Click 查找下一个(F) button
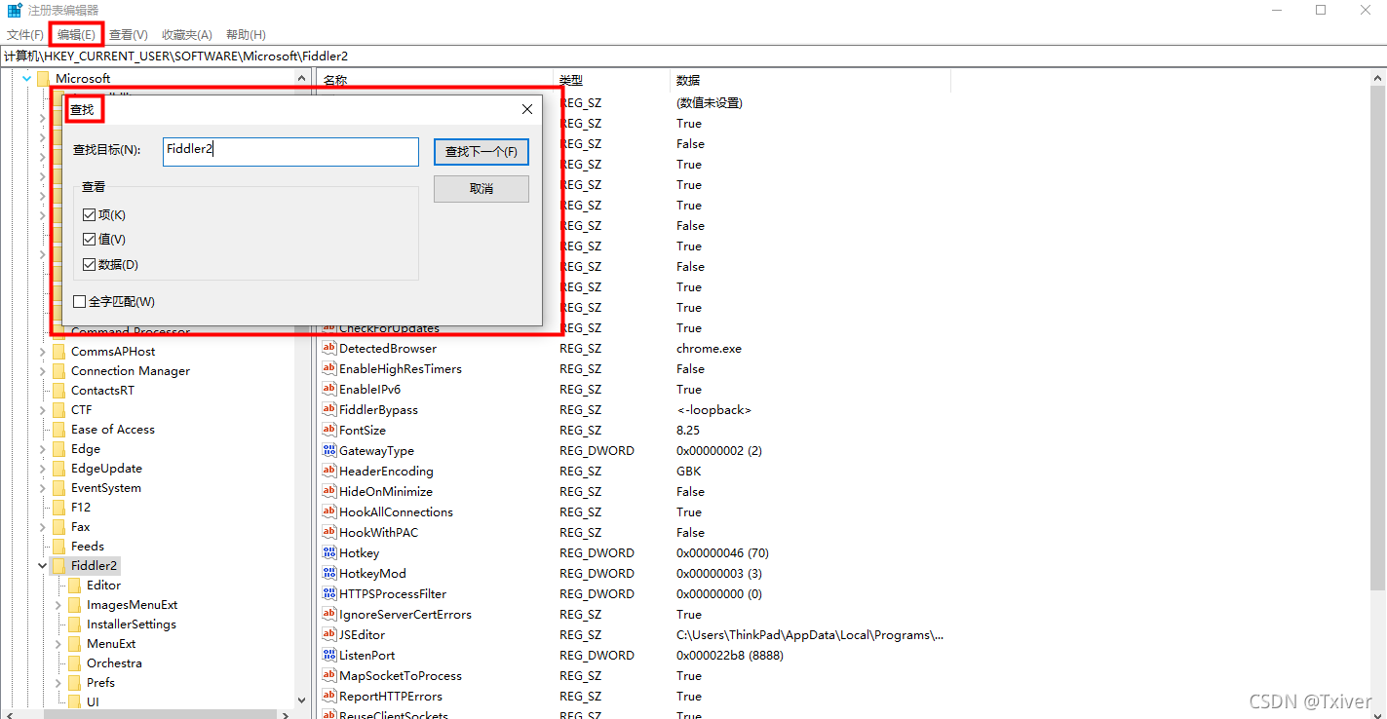The width and height of the screenshot is (1387, 719). coord(482,152)
